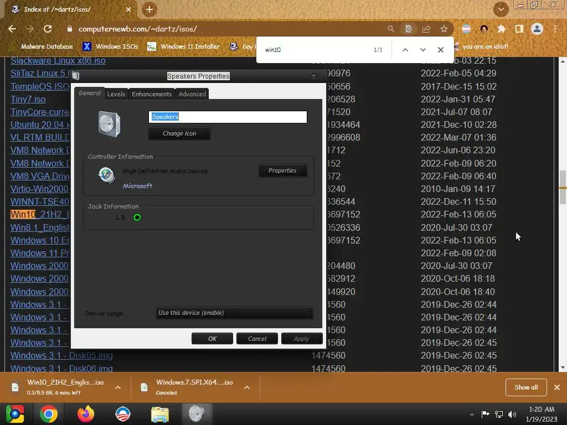Open Firefox from the taskbar

86,414
